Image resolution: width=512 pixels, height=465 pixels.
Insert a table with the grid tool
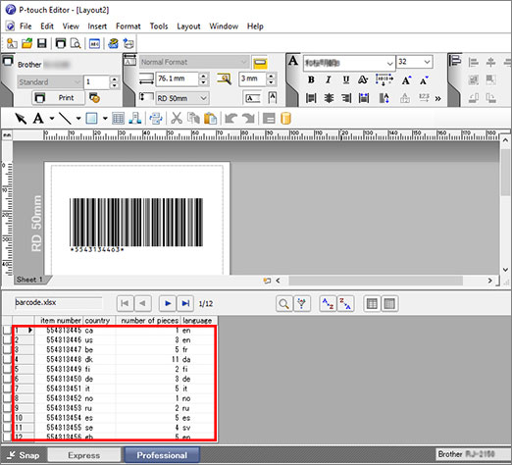[118, 119]
